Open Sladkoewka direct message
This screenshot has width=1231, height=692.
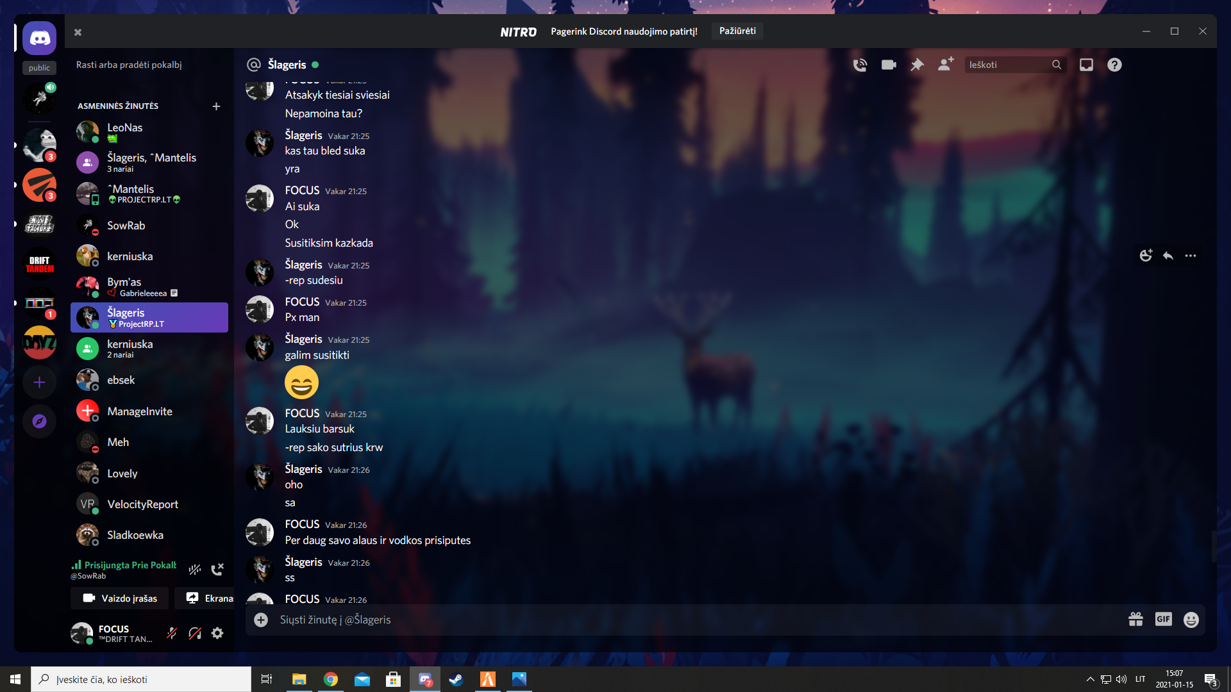[149, 535]
